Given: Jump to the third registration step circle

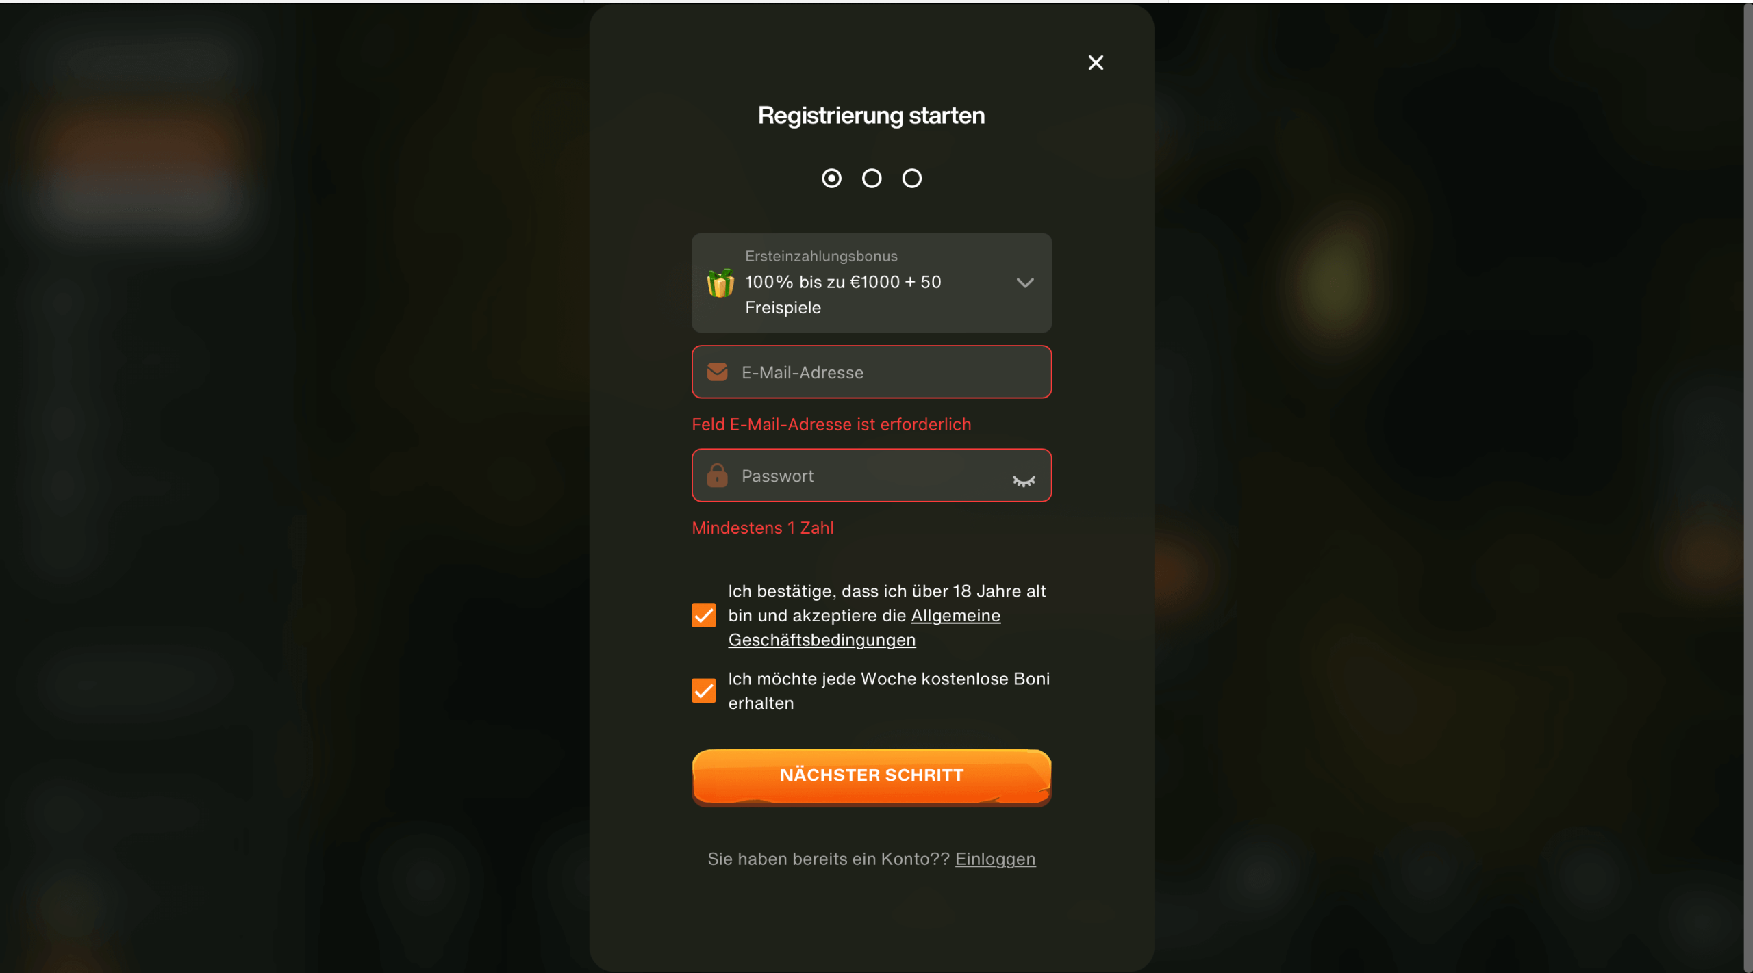Looking at the screenshot, I should pos(911,179).
